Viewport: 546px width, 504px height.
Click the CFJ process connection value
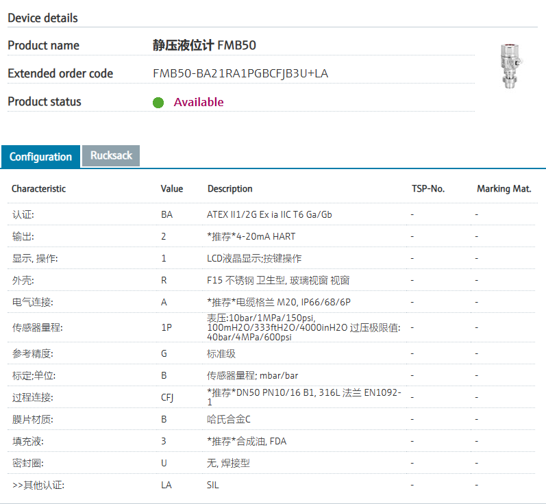pyautogui.click(x=167, y=397)
